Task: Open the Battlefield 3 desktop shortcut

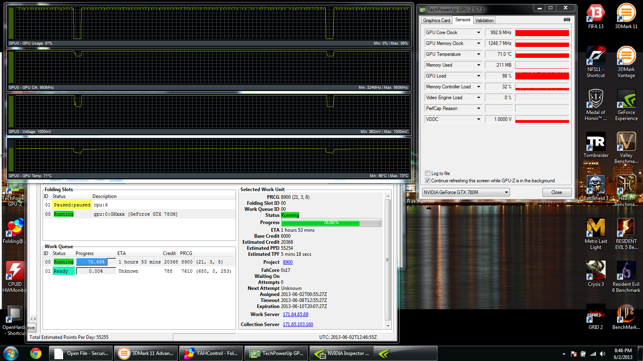Action: [x=596, y=188]
